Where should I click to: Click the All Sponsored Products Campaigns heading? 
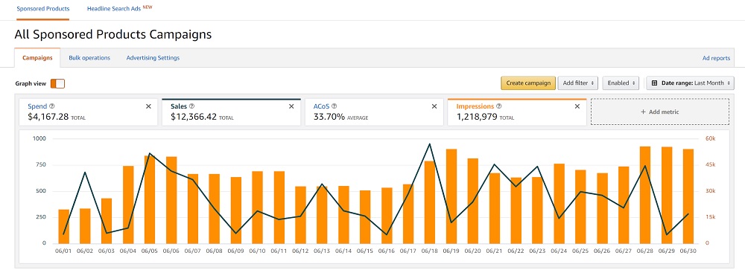tap(113, 34)
